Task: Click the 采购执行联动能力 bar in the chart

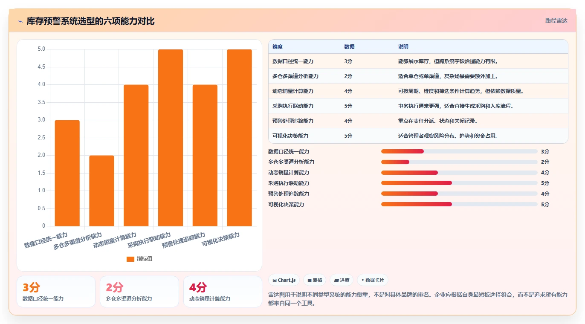Action: pyautogui.click(x=171, y=138)
